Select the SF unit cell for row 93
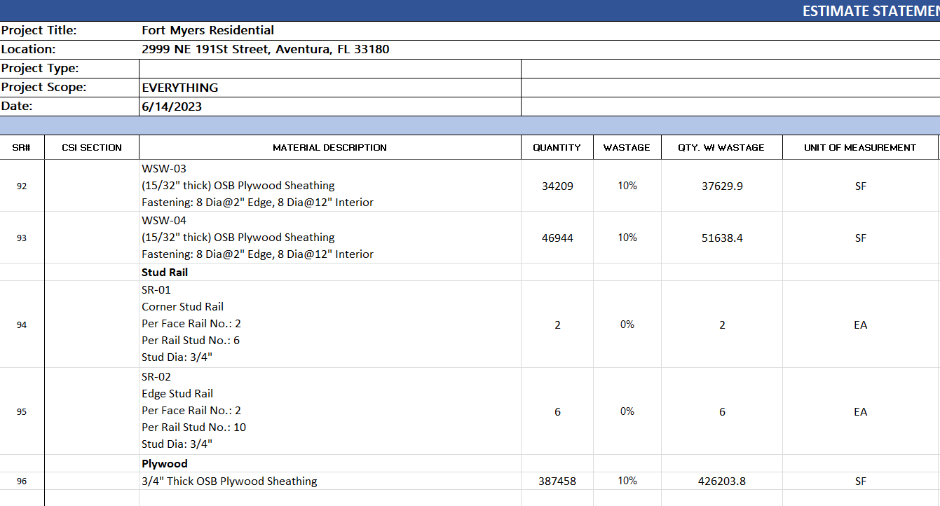 (860, 238)
